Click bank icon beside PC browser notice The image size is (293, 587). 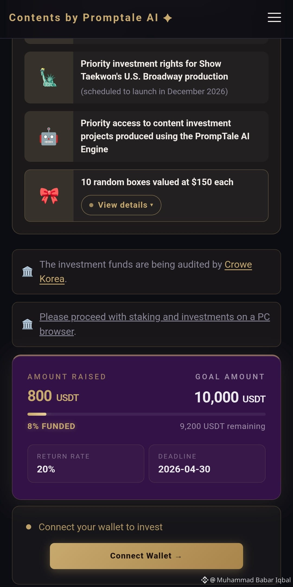(x=27, y=324)
